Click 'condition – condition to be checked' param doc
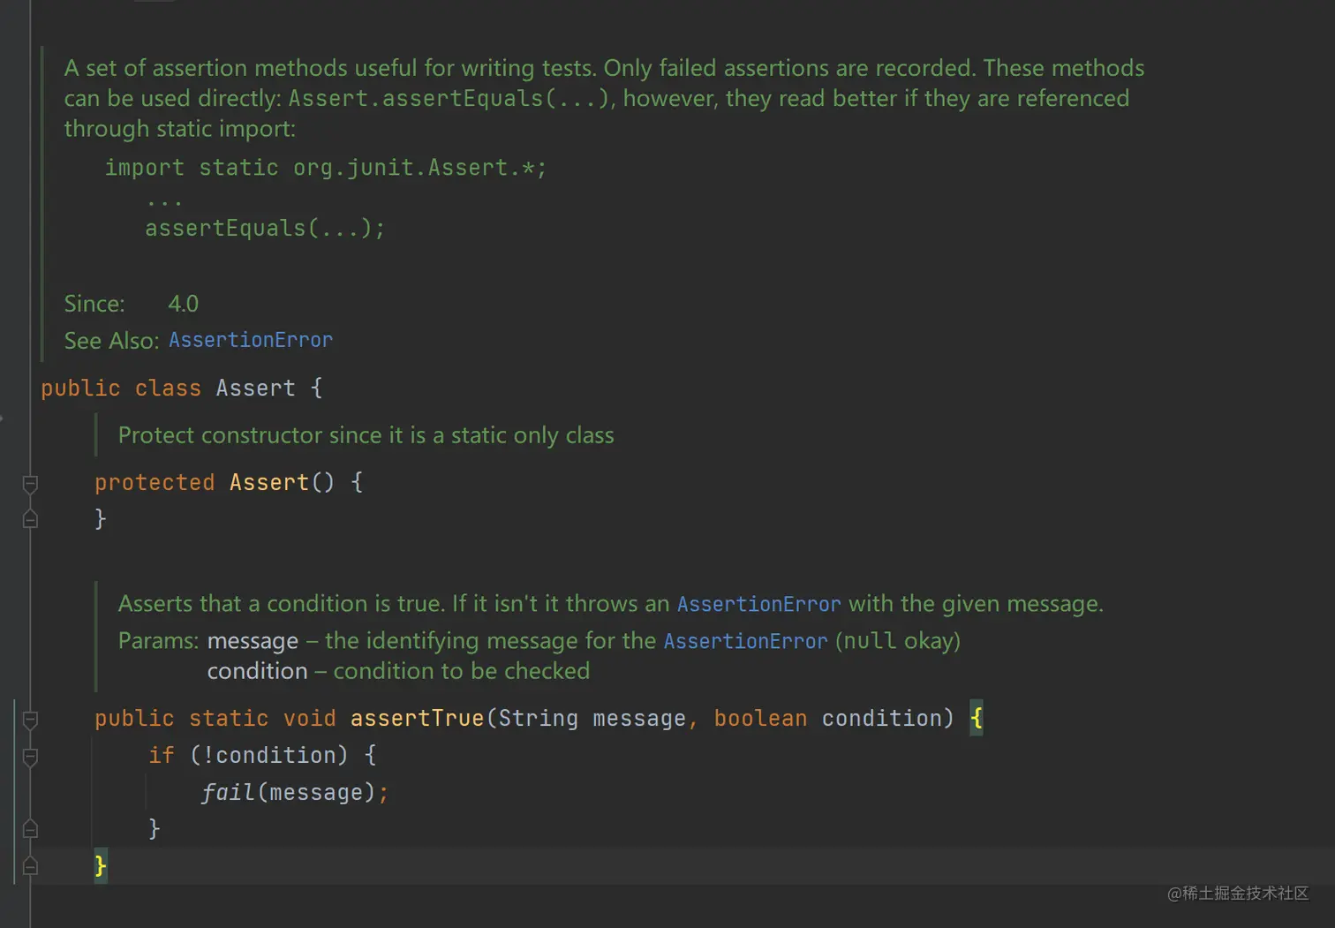The height and width of the screenshot is (928, 1335). pyautogui.click(x=398, y=671)
